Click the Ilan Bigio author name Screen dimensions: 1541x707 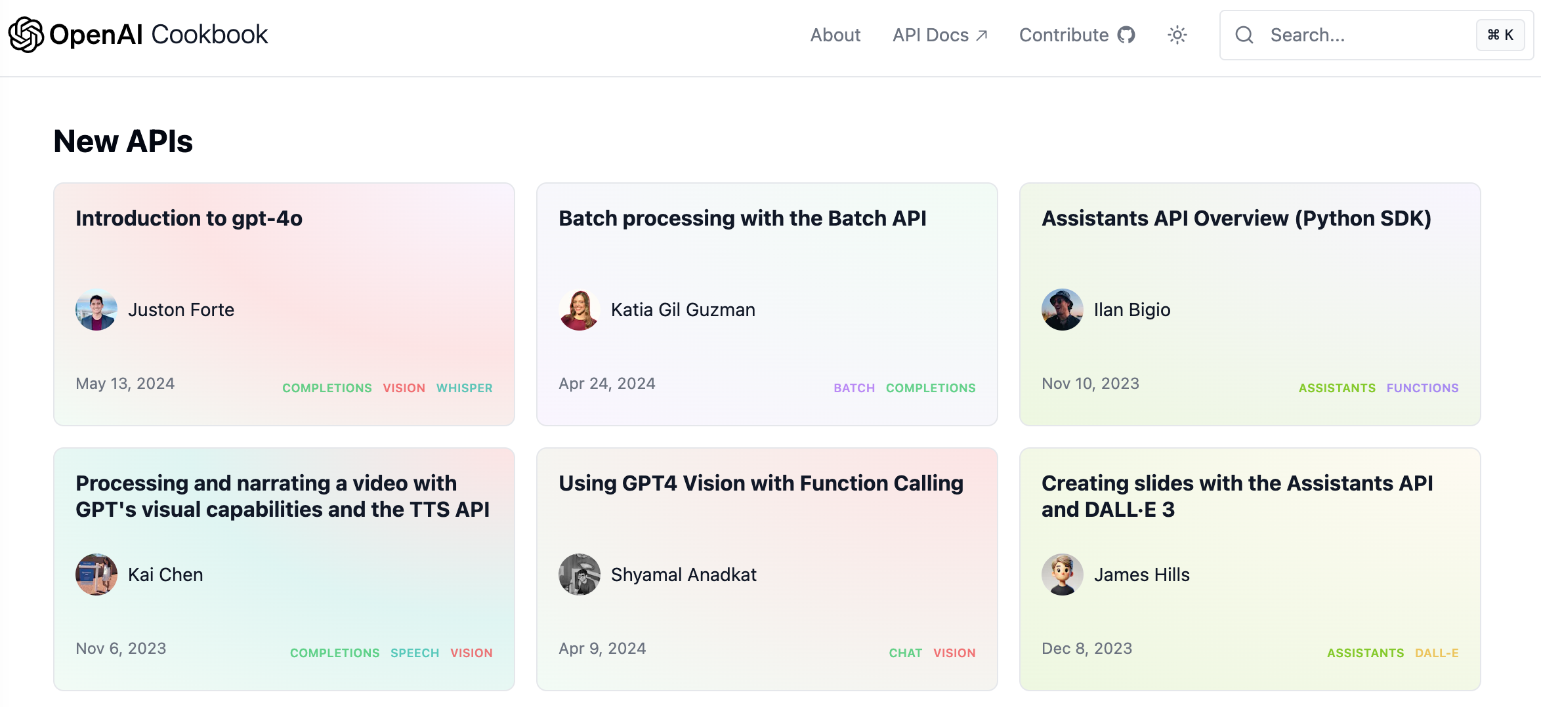click(x=1132, y=310)
